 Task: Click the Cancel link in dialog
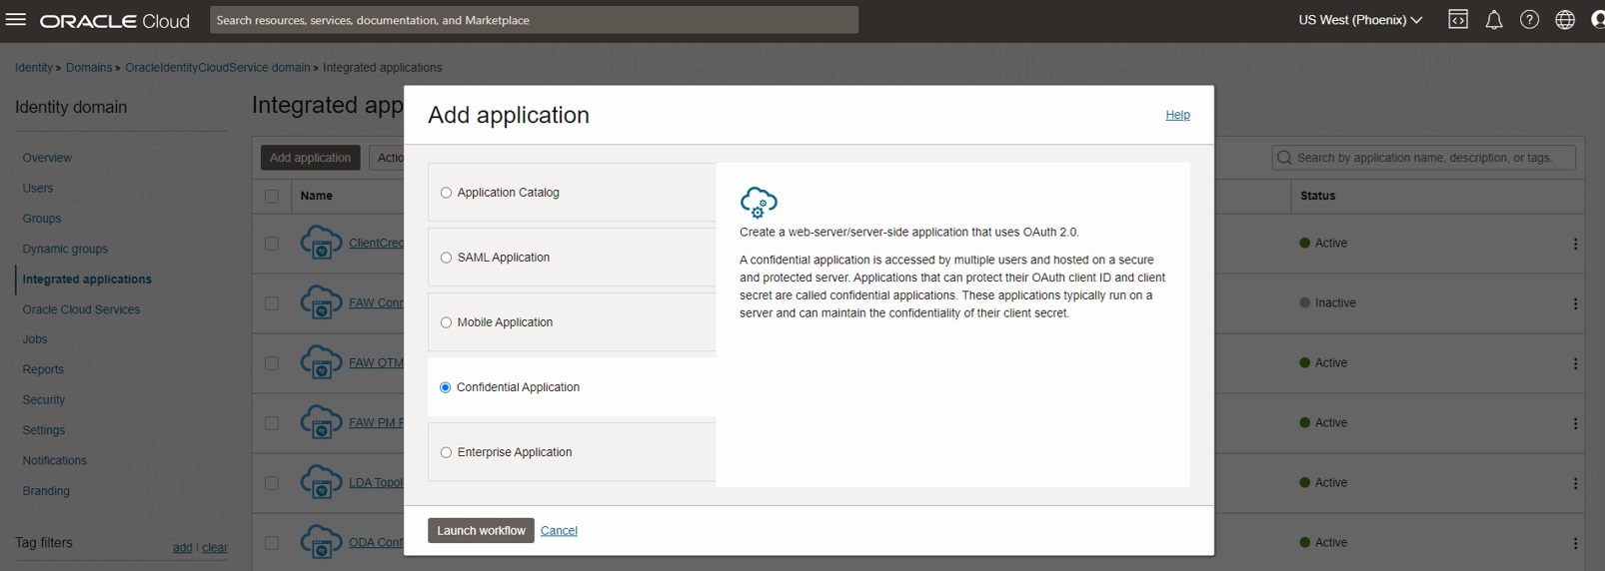(x=559, y=530)
